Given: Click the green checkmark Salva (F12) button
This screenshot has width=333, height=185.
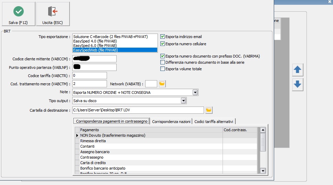Looking at the screenshot, I should 19,14.
